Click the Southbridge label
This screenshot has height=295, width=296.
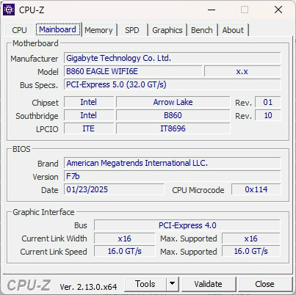tap(37, 116)
